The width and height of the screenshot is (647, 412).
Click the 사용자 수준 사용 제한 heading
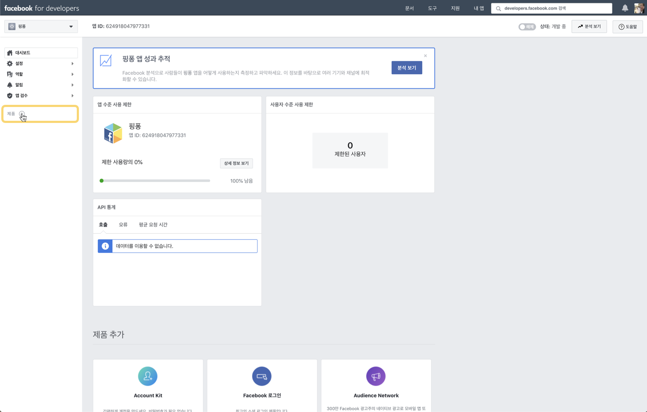(292, 104)
